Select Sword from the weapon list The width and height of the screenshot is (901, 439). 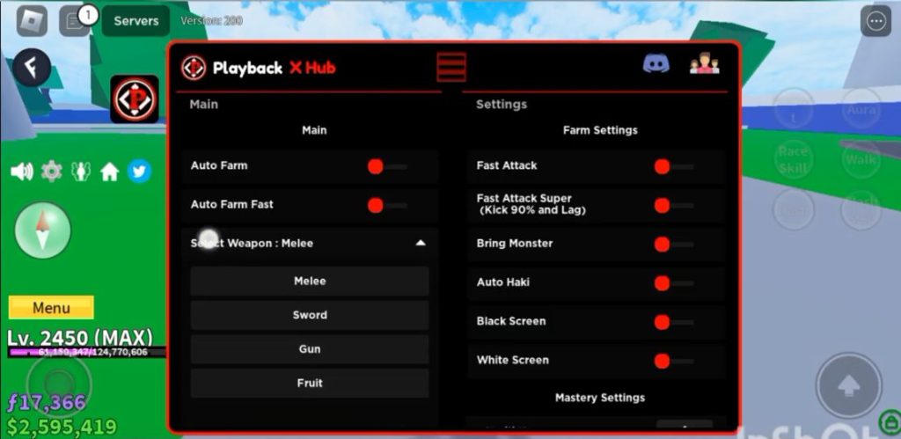(x=310, y=315)
